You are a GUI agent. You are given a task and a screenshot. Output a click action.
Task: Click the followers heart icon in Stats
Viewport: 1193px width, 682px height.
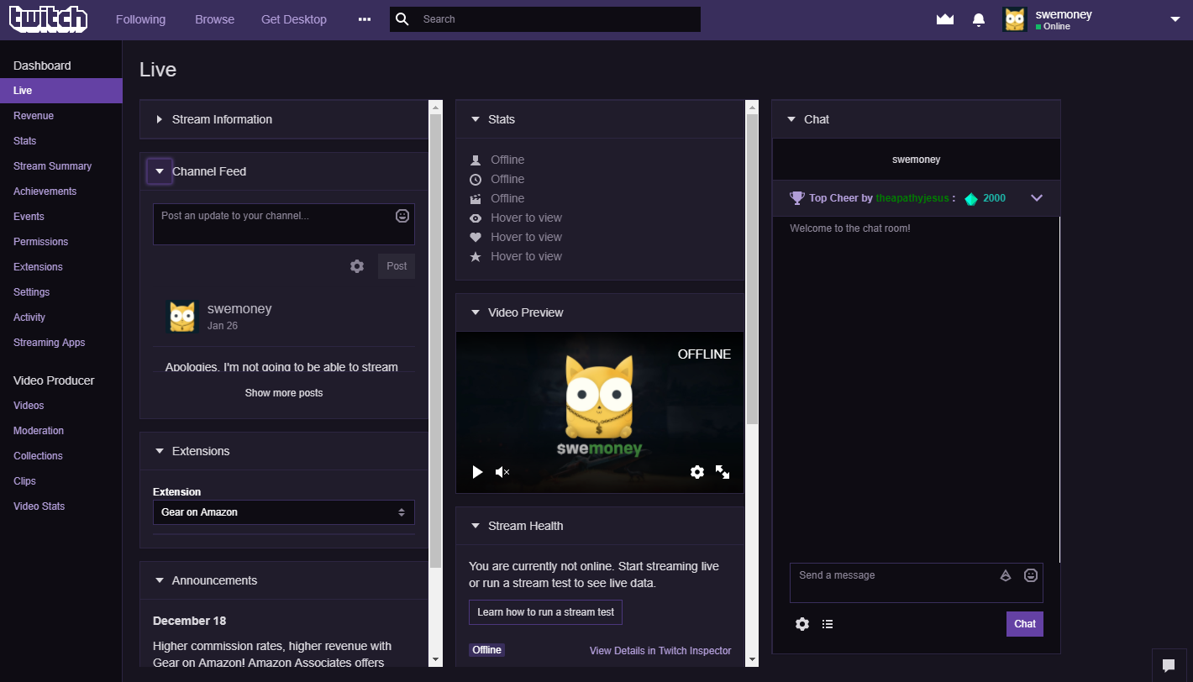(x=476, y=237)
